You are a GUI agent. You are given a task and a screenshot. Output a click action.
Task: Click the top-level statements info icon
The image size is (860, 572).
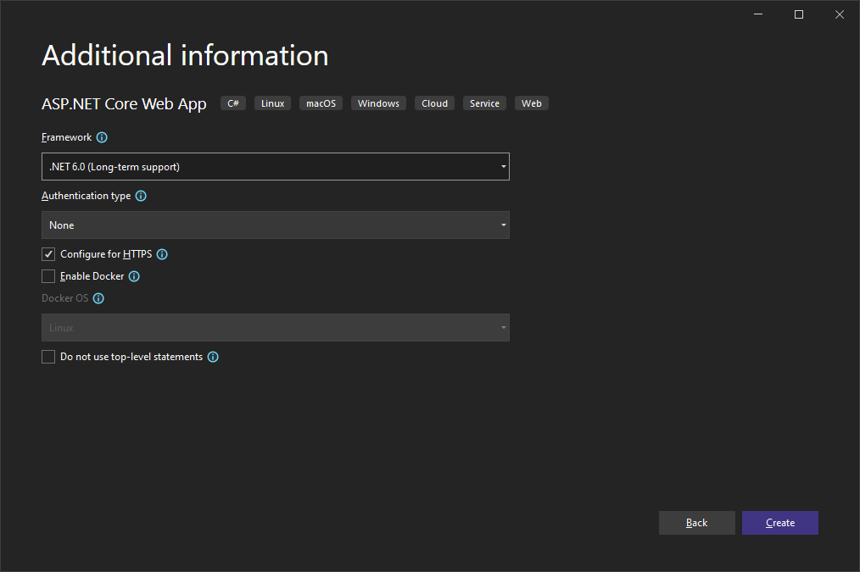pos(214,358)
